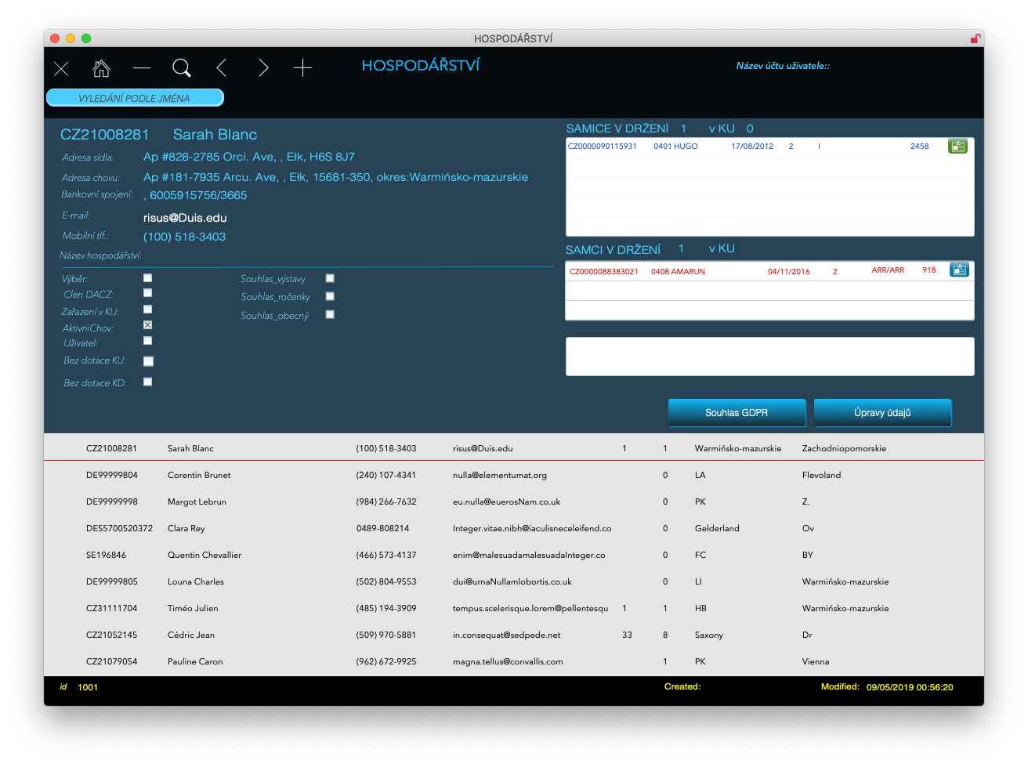Select the Clara Rey record row
The width and height of the screenshot is (1028, 764).
(186, 528)
